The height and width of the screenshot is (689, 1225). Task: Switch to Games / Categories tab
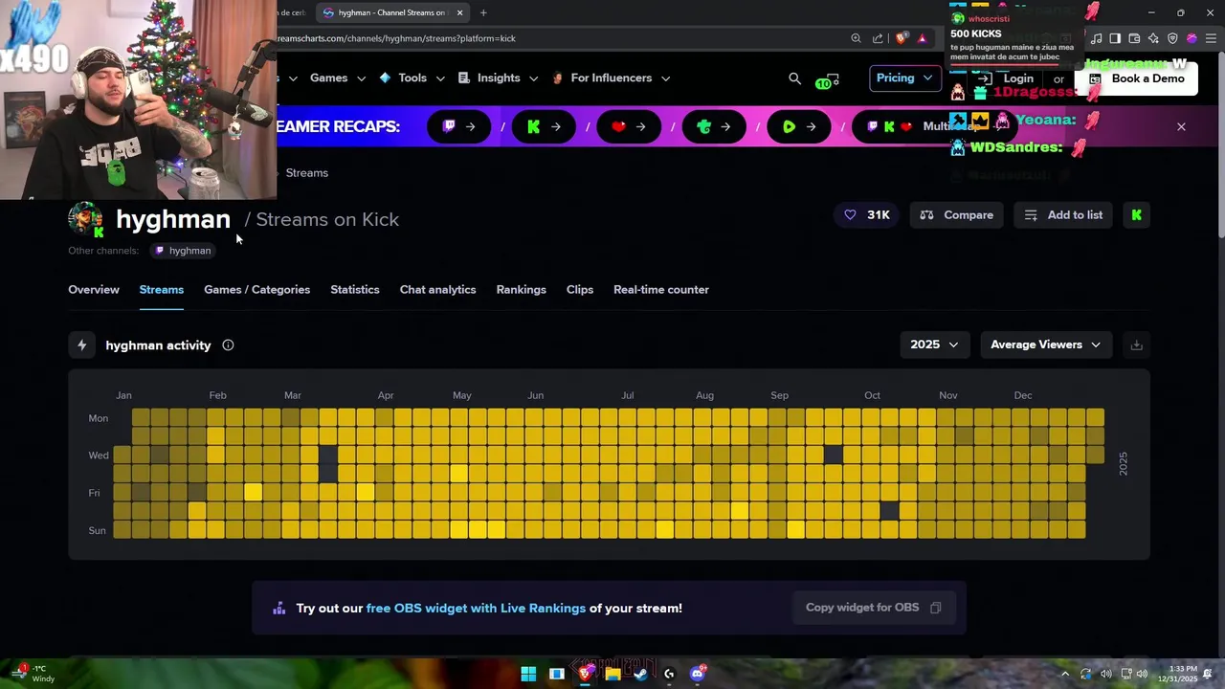pyautogui.click(x=256, y=290)
